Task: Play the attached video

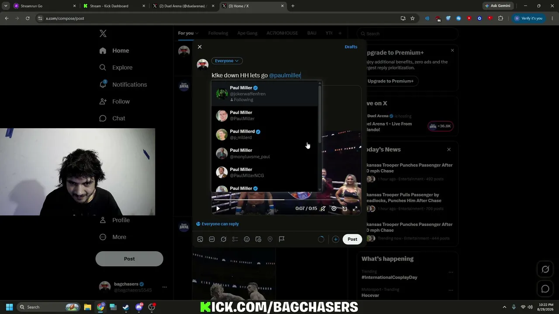Action: 218,208
